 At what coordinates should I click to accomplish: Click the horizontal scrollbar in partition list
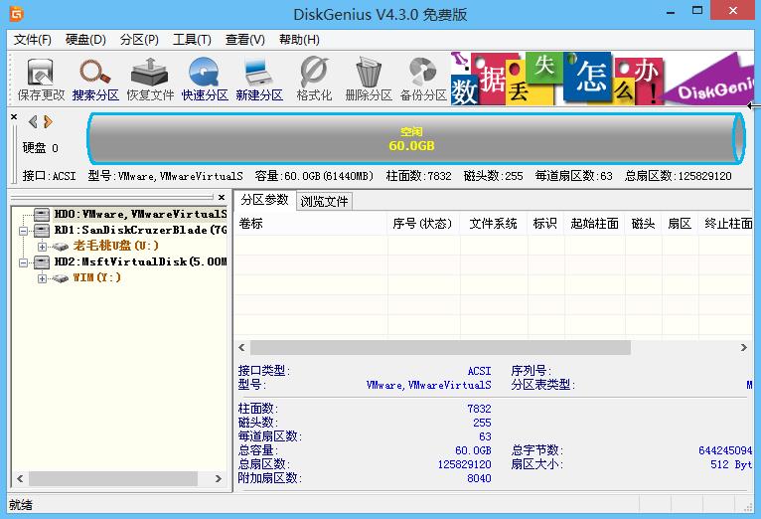click(439, 348)
